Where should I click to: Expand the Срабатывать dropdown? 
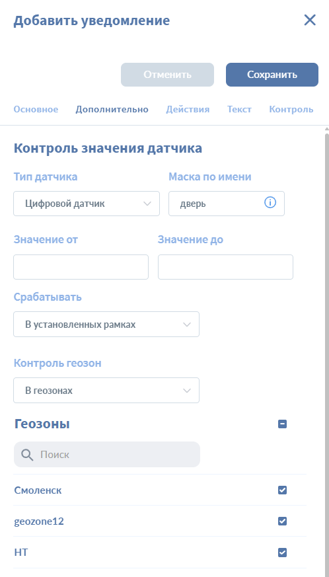tap(106, 325)
